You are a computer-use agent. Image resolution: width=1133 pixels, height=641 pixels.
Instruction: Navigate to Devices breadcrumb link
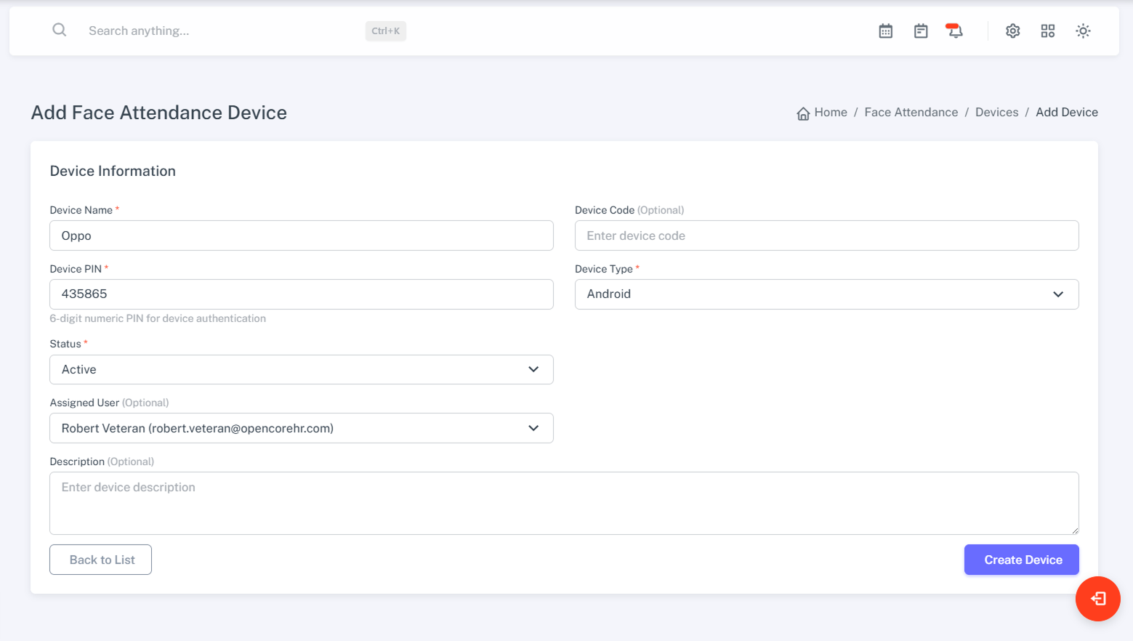click(996, 113)
